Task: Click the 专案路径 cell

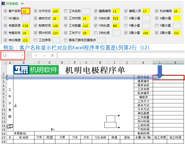Action: point(21,133)
